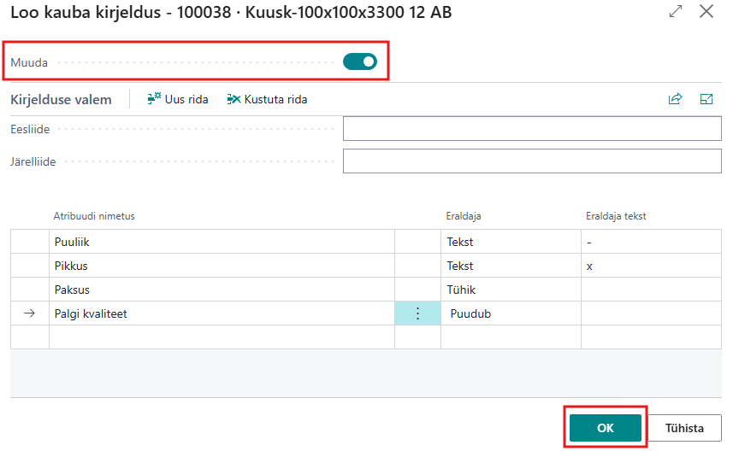
Task: Expand Kirjelduse valem section to full view
Action: coord(706,99)
